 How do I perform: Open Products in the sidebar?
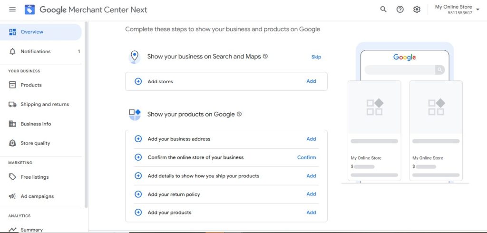pyautogui.click(x=31, y=85)
